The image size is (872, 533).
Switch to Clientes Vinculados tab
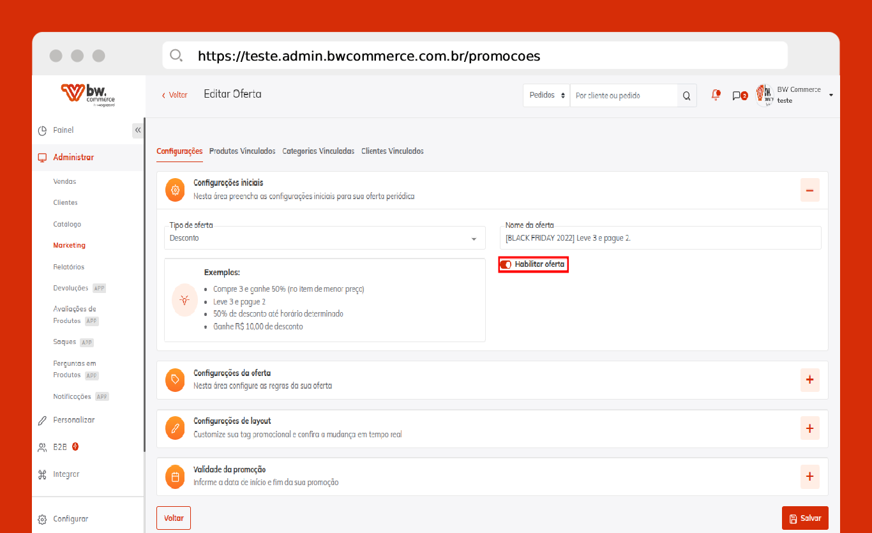click(392, 151)
